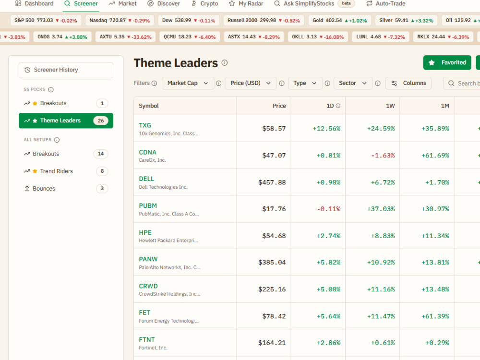Click the Bounces up-arrow icon
The image size is (480, 360).
pos(27,188)
